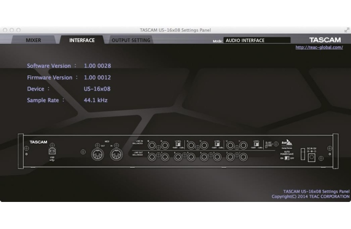Open the OUTPUT SETTING tab

pos(131,40)
